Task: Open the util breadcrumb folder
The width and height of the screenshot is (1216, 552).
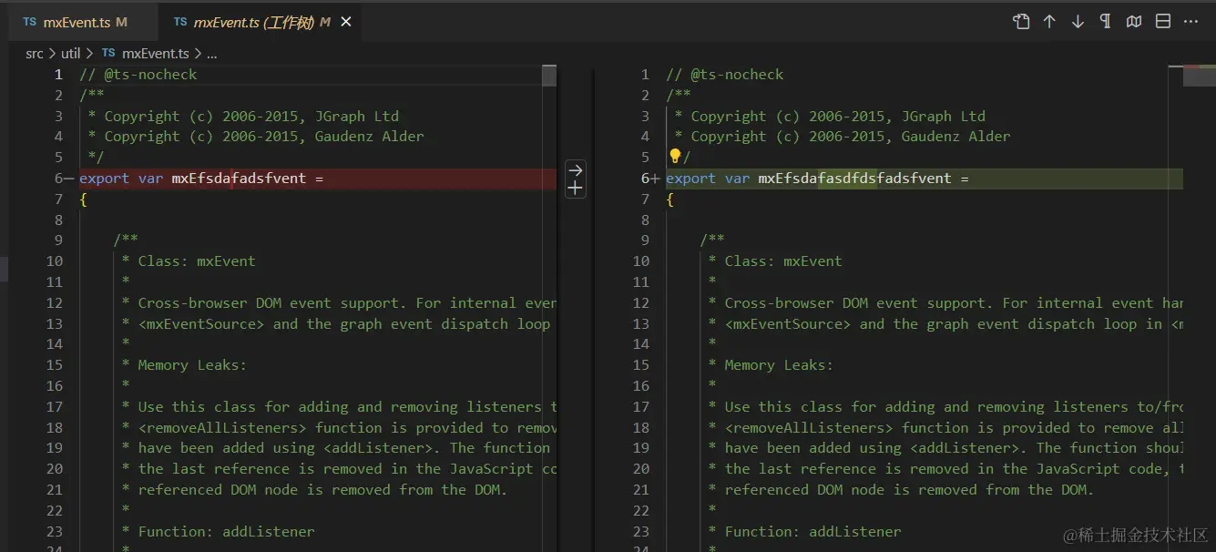Action: point(71,54)
